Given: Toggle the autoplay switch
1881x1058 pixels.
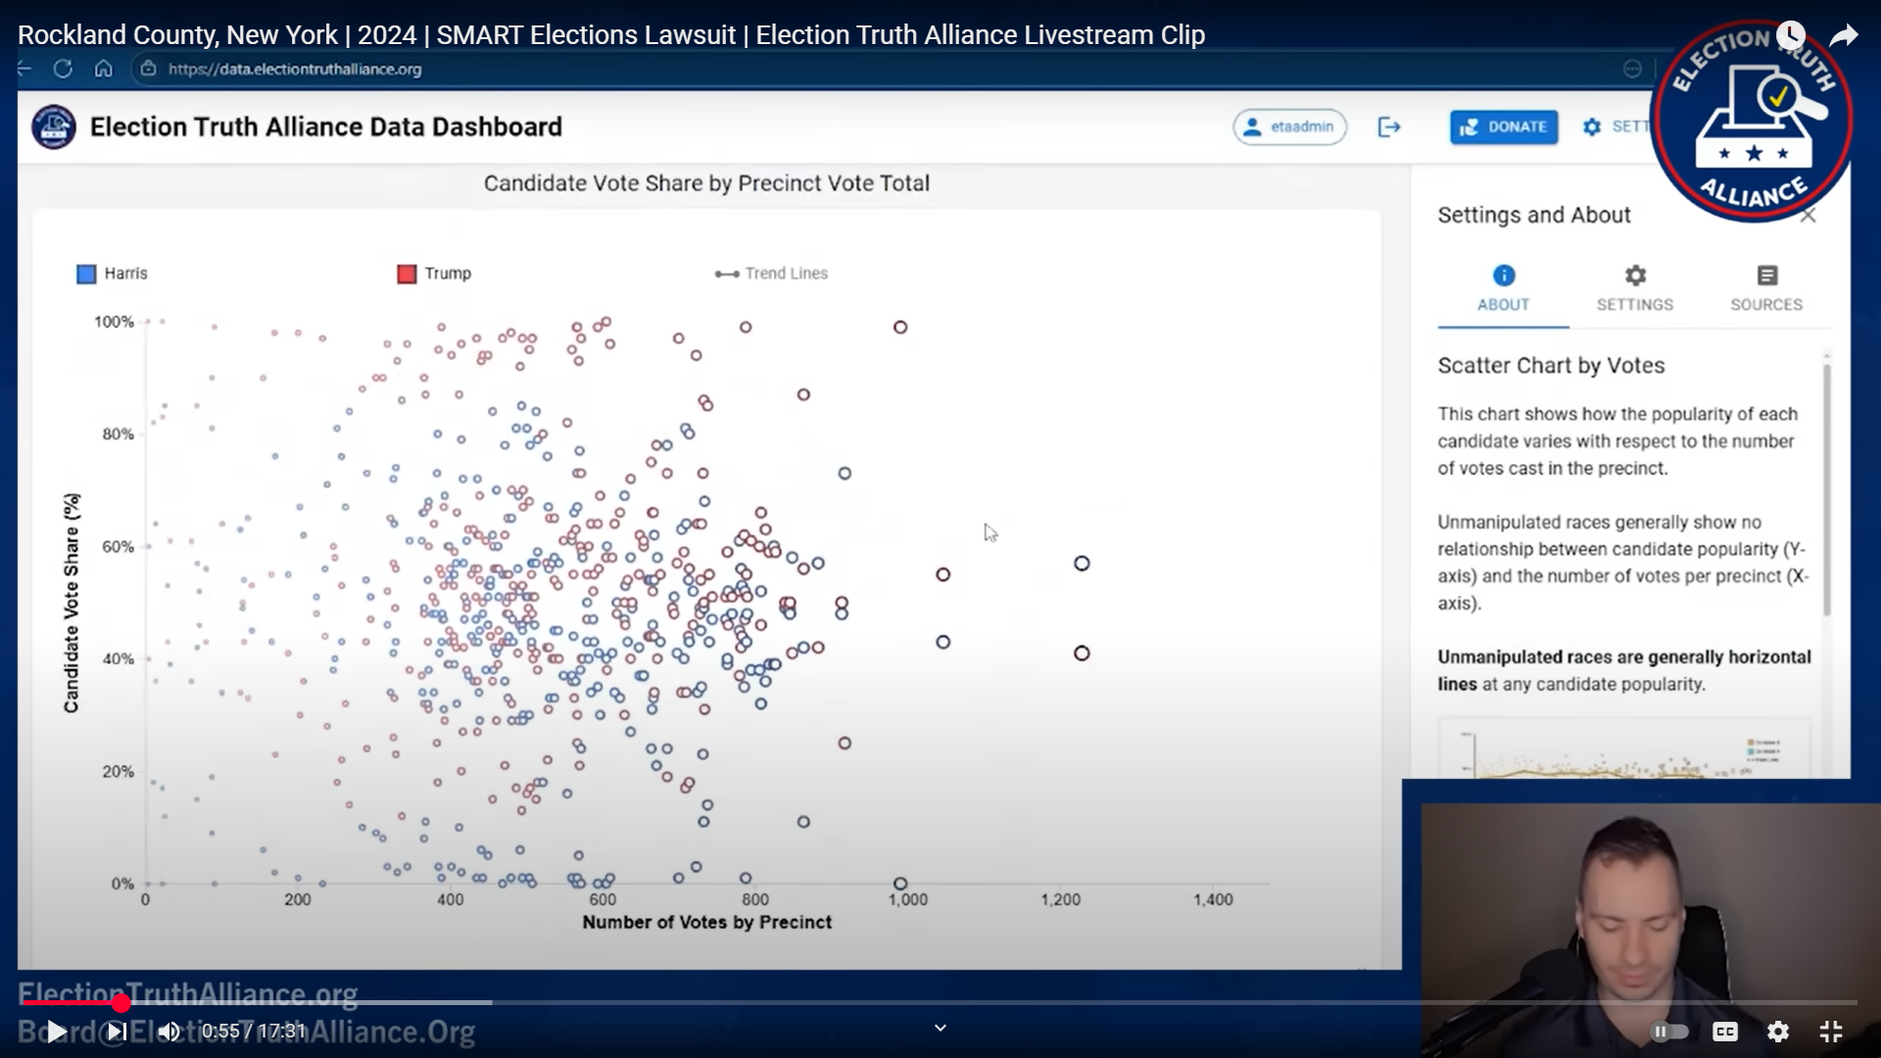Looking at the screenshot, I should pos(1668,1032).
